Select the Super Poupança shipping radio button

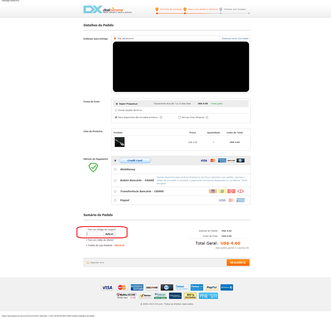click(x=117, y=104)
